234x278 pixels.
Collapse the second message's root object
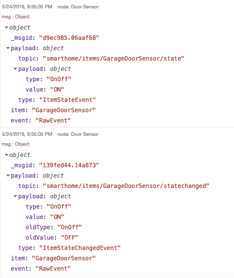[6, 155]
